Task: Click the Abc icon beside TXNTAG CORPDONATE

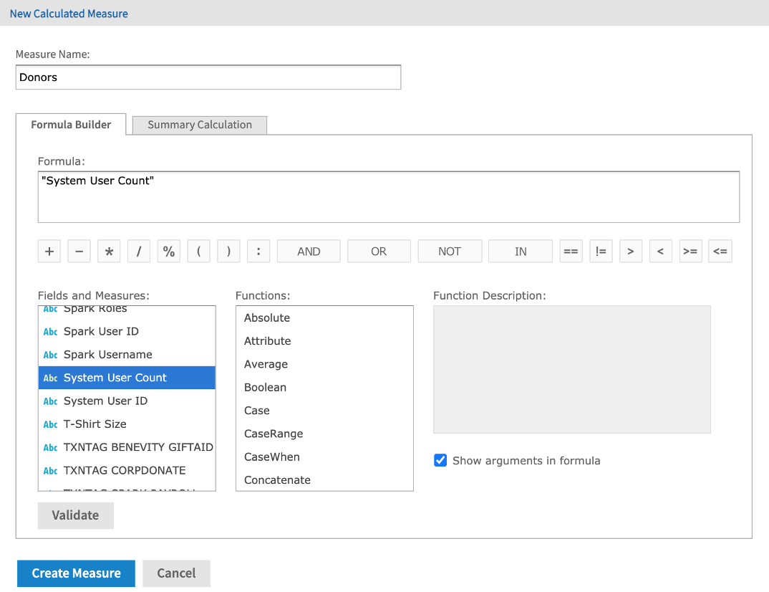Action: coord(51,470)
